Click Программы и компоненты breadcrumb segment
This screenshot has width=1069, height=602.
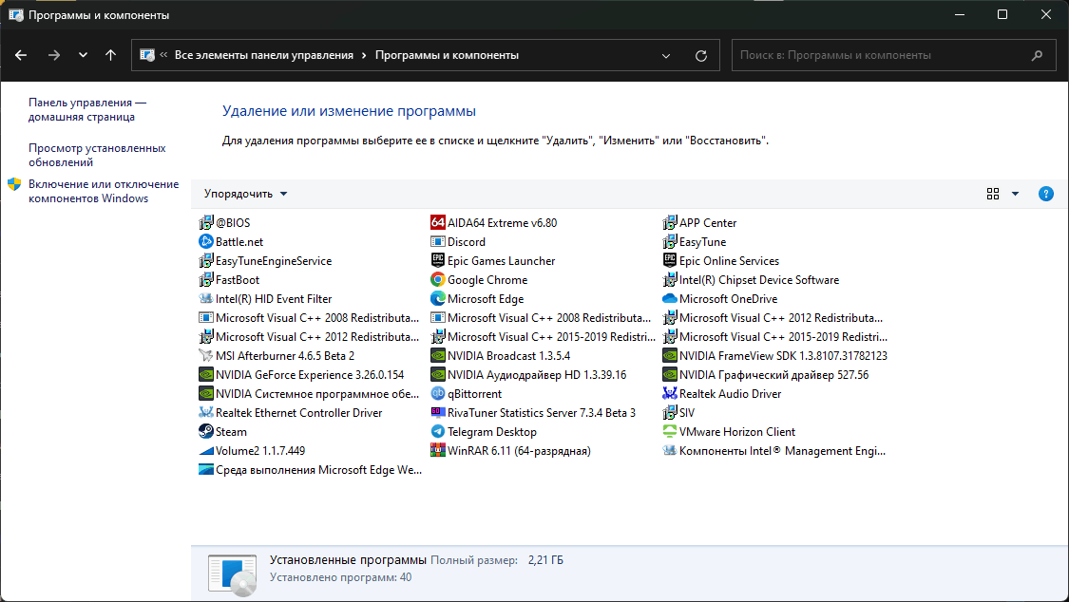click(x=447, y=56)
